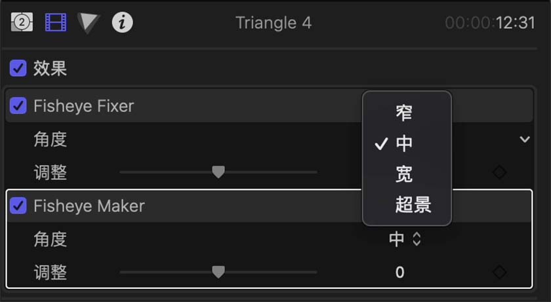Screen dimensions: 551x302
Task: Add keyframe for Fisheye Fixer adjustment
Action: [499, 172]
